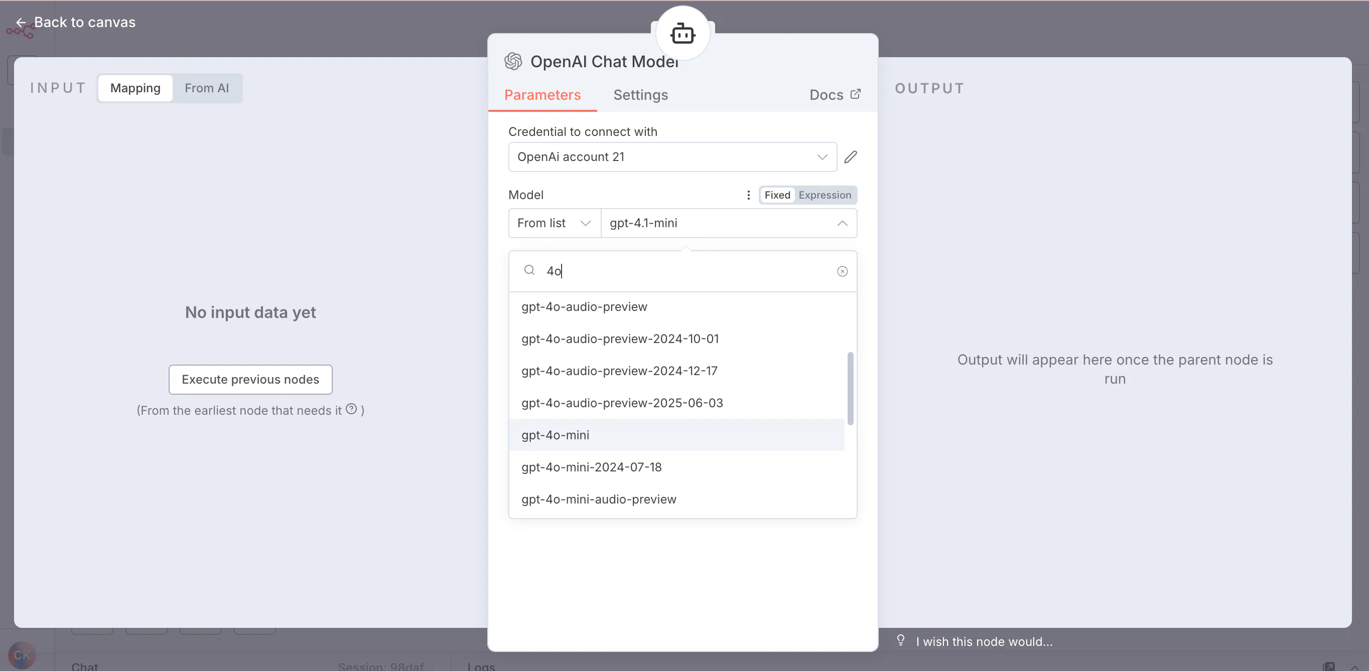1369x671 pixels.
Task: Click I wish this node would... link
Action: point(984,641)
